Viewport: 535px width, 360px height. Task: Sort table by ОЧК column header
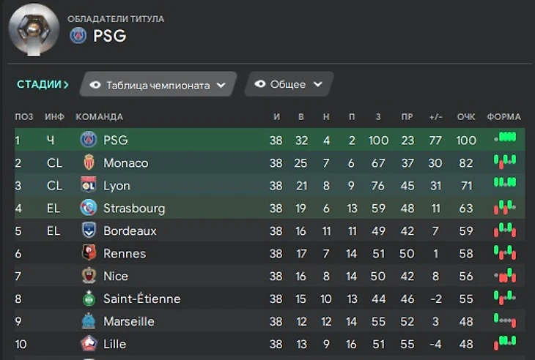tap(466, 117)
